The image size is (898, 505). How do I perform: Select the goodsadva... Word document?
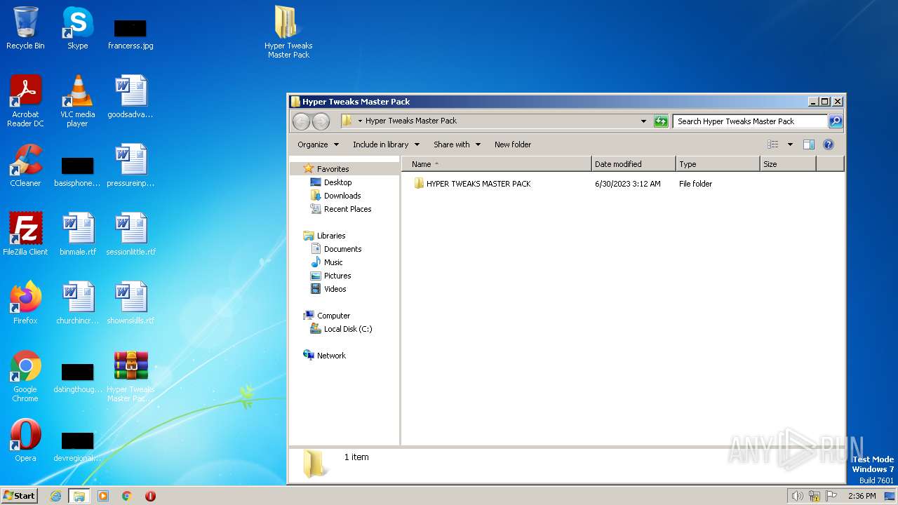click(130, 97)
